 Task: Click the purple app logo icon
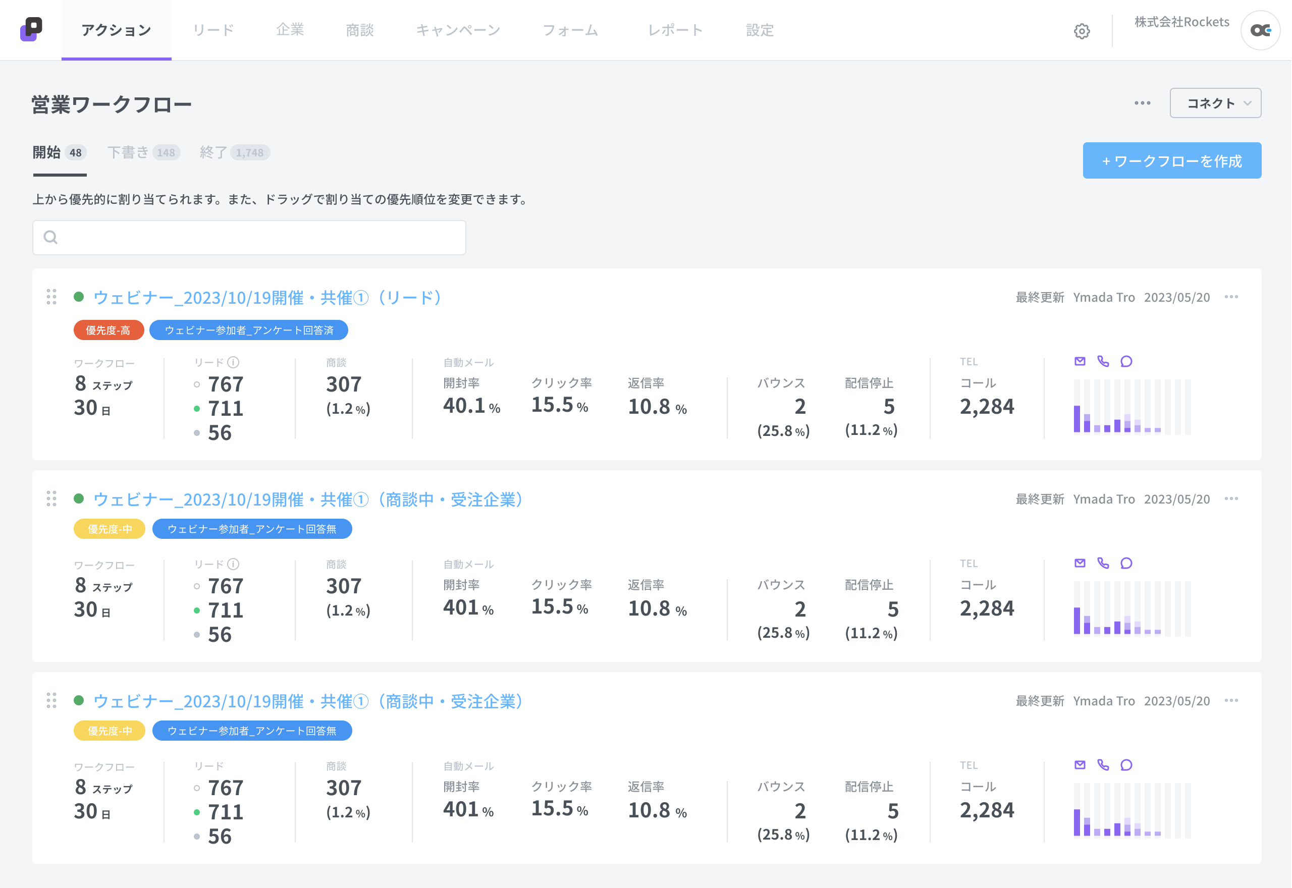(32, 29)
